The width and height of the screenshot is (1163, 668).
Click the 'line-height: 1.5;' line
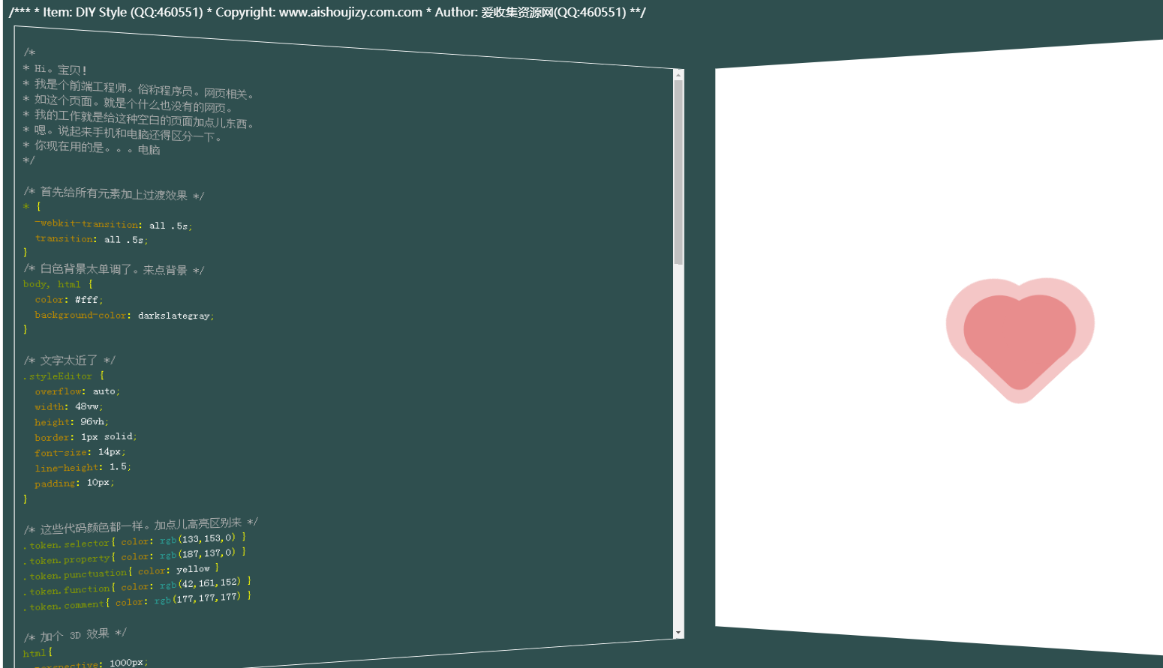click(83, 467)
